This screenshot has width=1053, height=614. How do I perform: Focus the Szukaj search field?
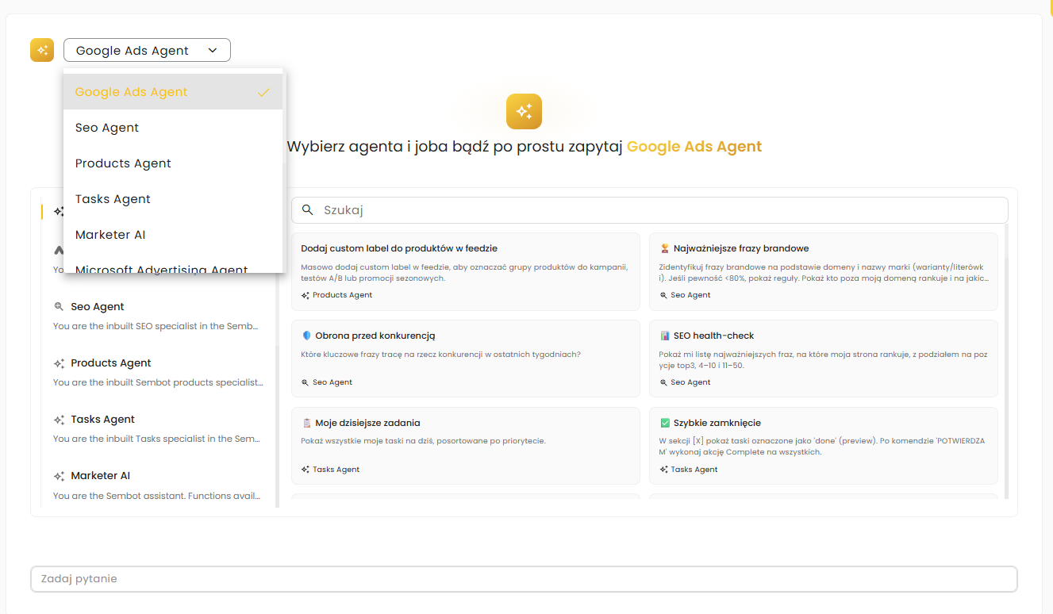pyautogui.click(x=650, y=210)
